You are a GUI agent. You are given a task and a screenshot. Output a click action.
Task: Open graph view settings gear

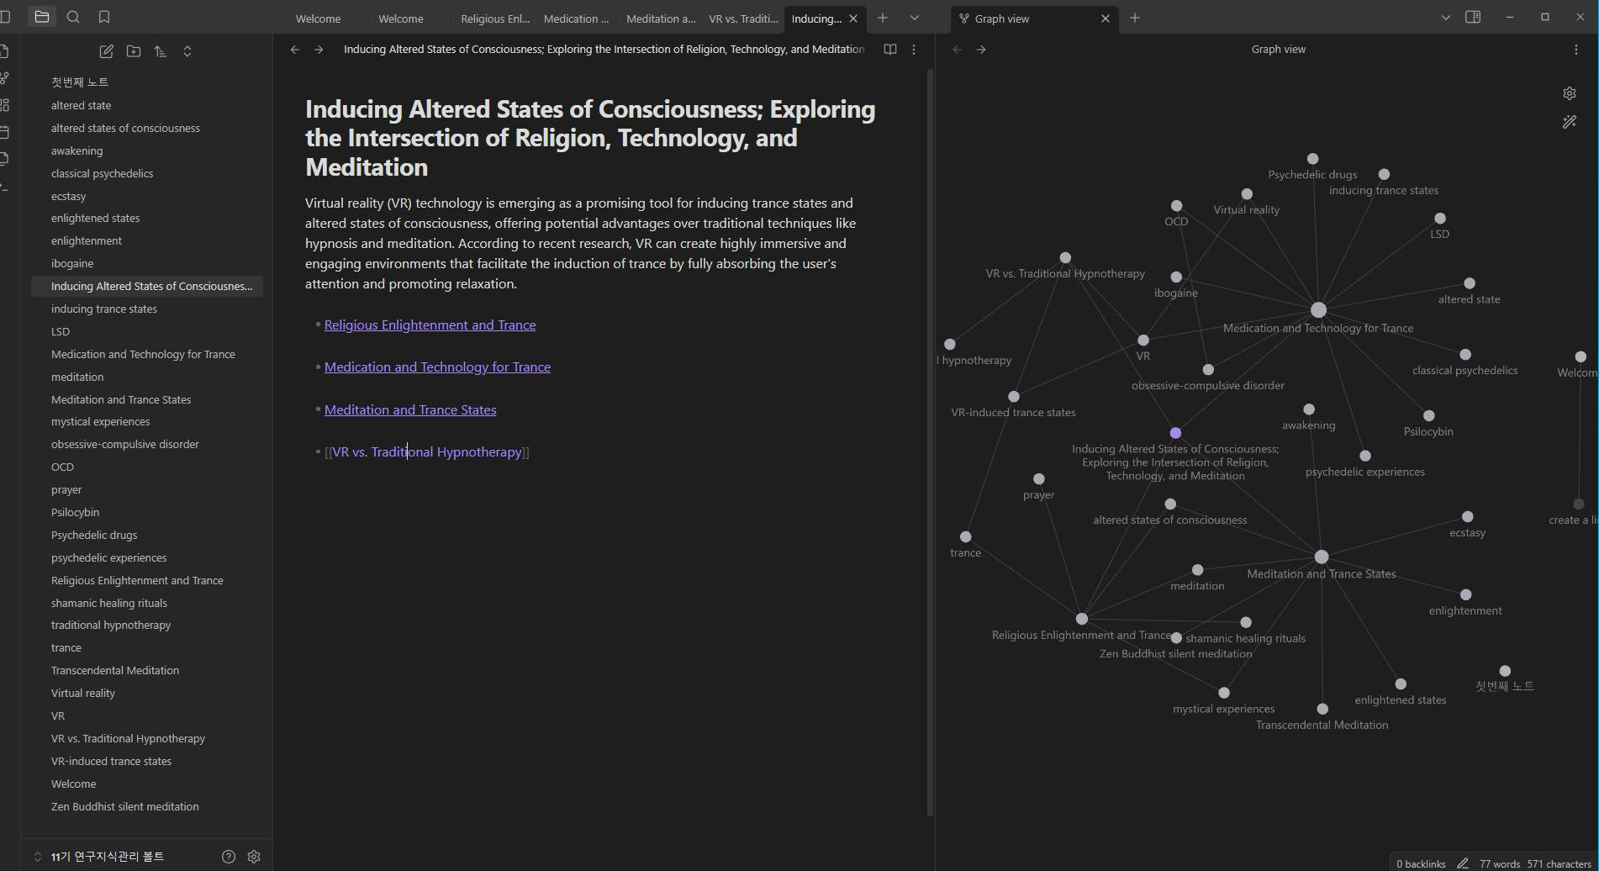1569,93
